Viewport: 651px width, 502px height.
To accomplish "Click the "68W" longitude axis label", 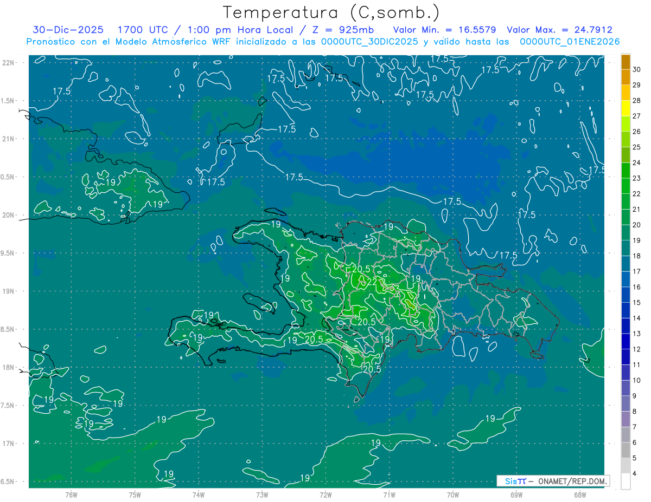I will click(x=580, y=494).
